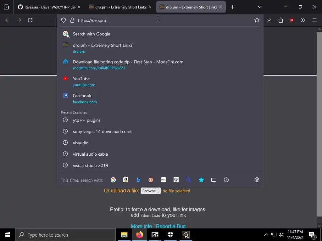322x241 pixels.
Task: Click into the URL address field
Action: pyautogui.click(x=160, y=20)
